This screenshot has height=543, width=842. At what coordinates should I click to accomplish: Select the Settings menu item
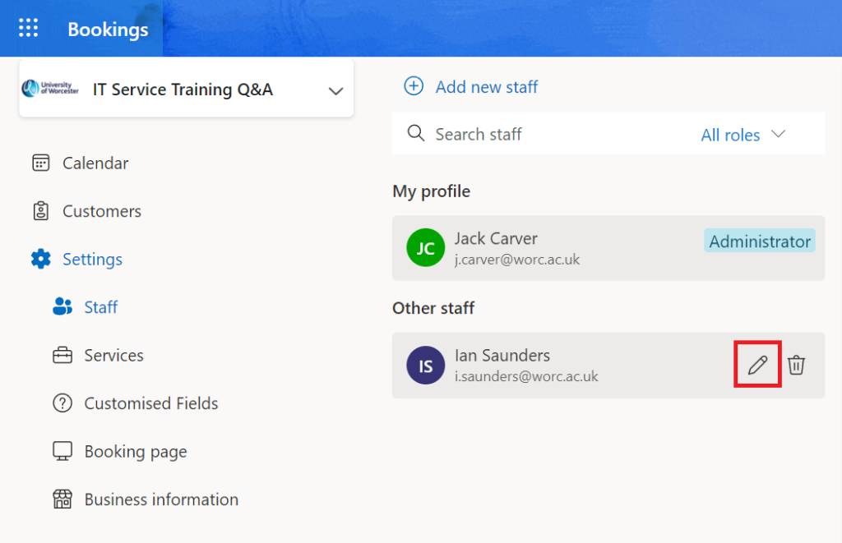(x=92, y=260)
